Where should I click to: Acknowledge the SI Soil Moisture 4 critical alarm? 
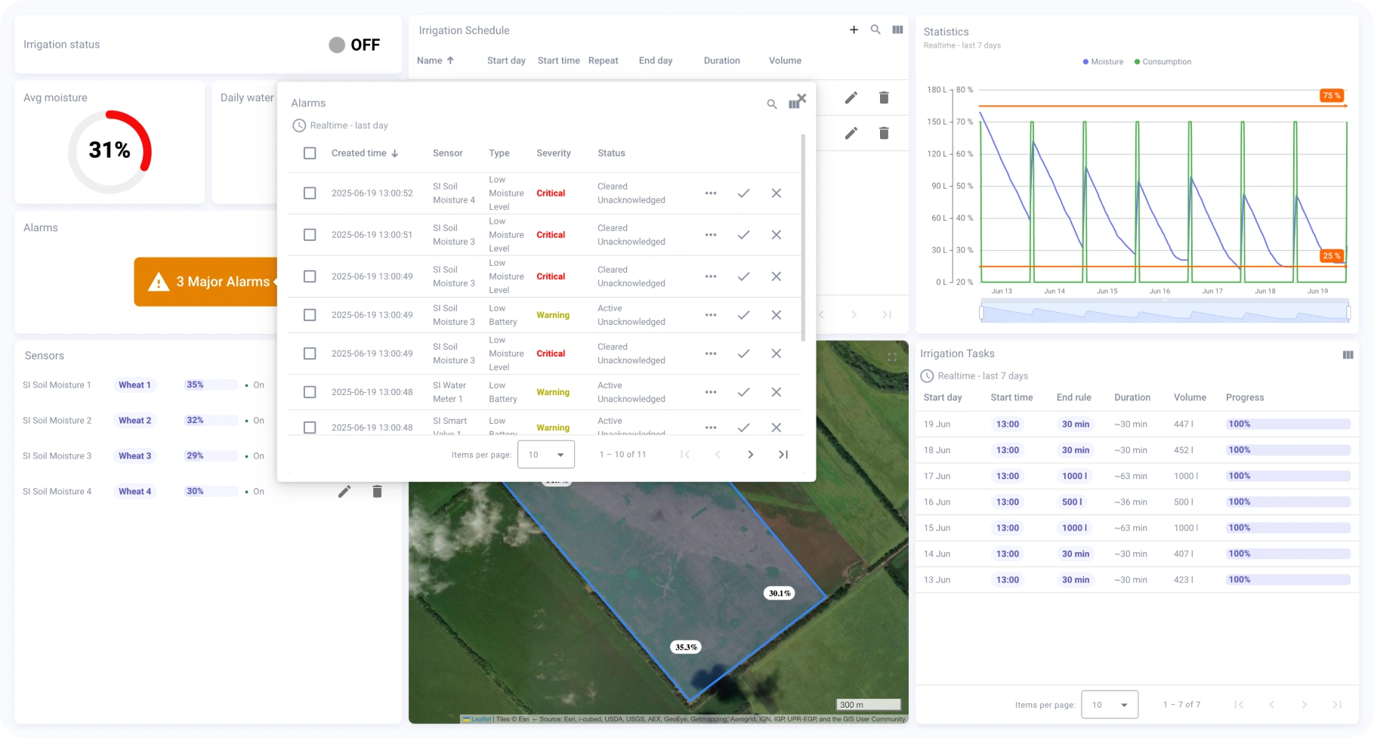743,193
